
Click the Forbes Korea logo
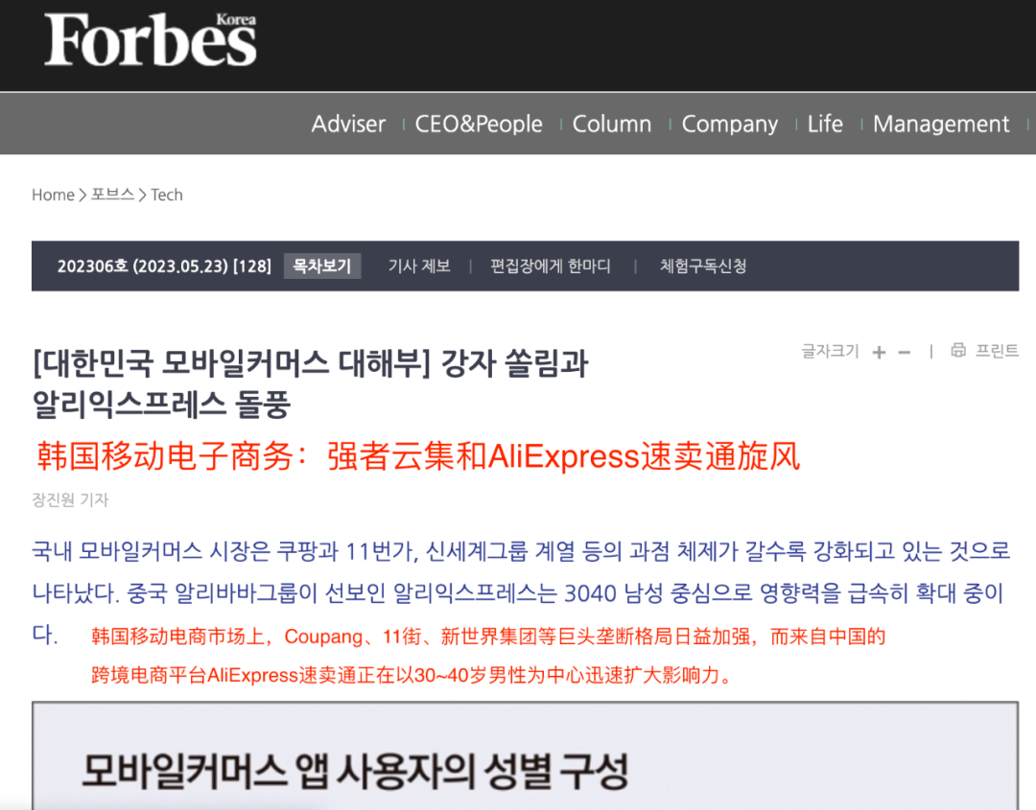[x=151, y=41]
